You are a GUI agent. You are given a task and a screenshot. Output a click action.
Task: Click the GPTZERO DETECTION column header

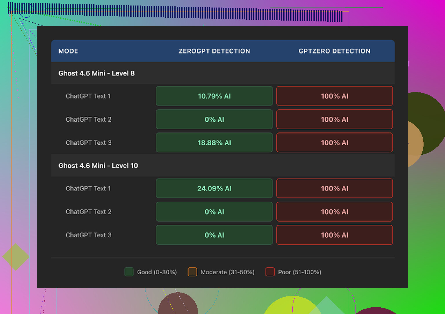tap(334, 51)
